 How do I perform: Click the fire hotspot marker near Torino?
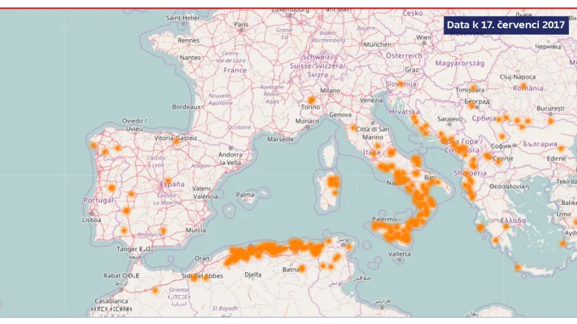[x=312, y=100]
